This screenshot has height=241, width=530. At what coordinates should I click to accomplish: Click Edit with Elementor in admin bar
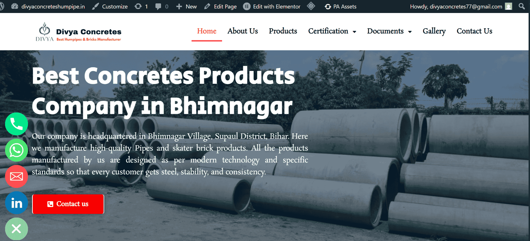(x=272, y=6)
